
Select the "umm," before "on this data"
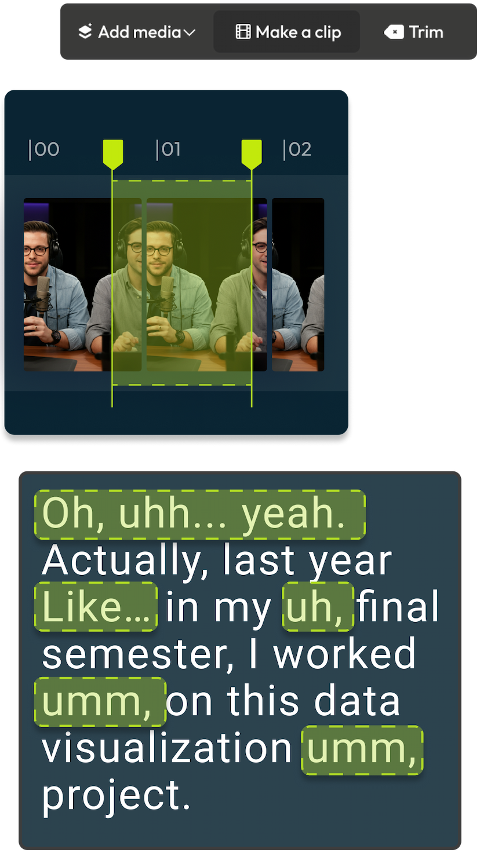(x=100, y=701)
